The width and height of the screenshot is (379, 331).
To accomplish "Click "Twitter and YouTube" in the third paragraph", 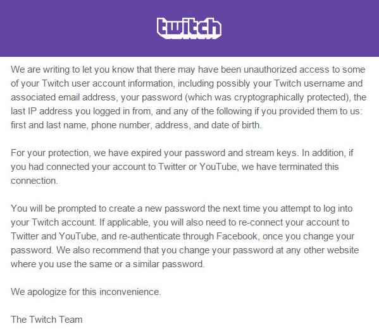I will coord(54,236).
